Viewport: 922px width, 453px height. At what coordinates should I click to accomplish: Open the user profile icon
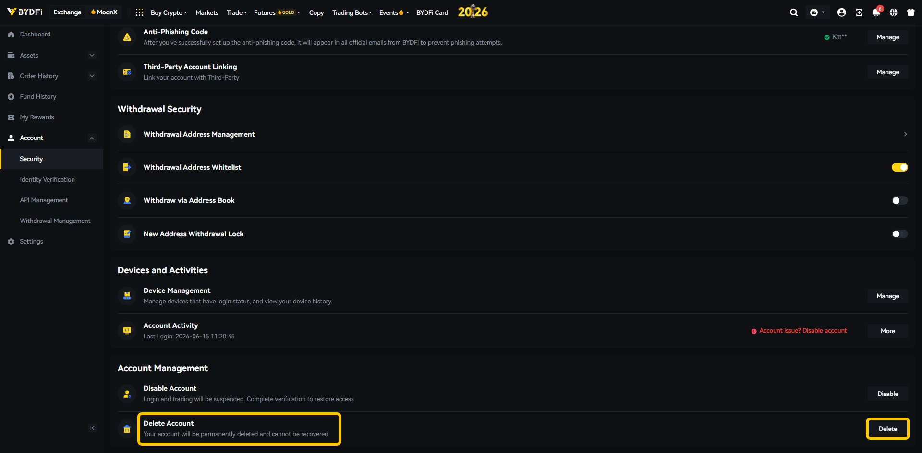tap(841, 12)
